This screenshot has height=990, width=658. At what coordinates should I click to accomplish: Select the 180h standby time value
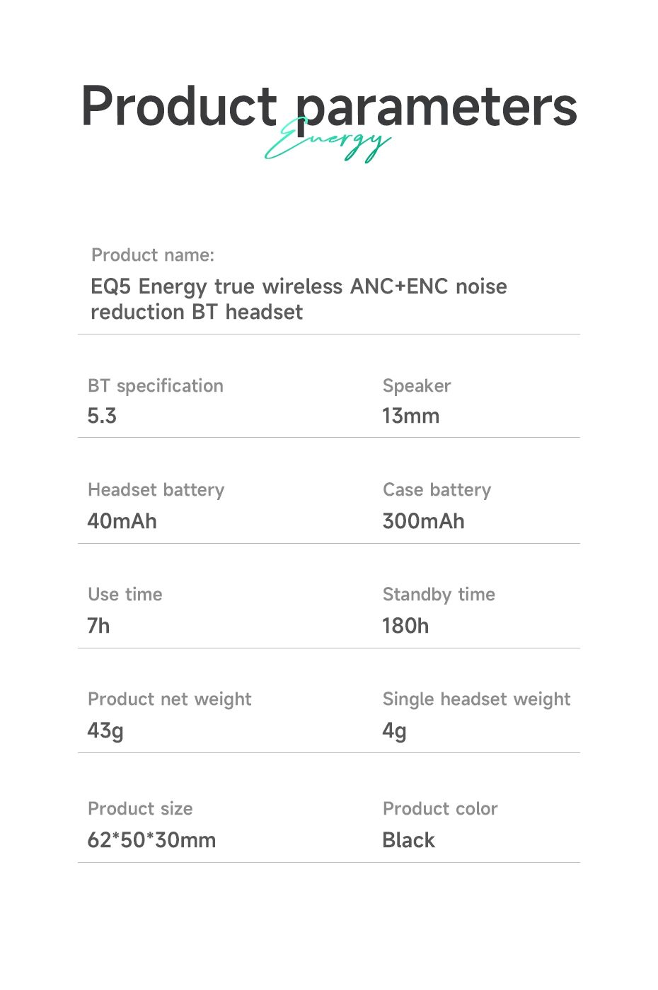point(405,626)
